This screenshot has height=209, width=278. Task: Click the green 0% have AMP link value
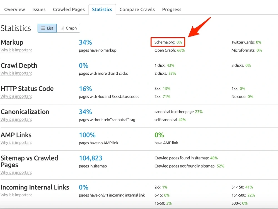[159, 135]
